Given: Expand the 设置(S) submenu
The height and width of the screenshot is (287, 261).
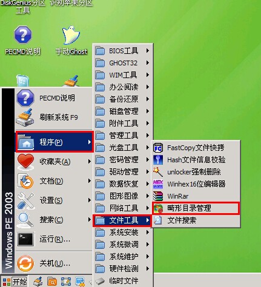Looking at the screenshot, I should click(54, 200).
